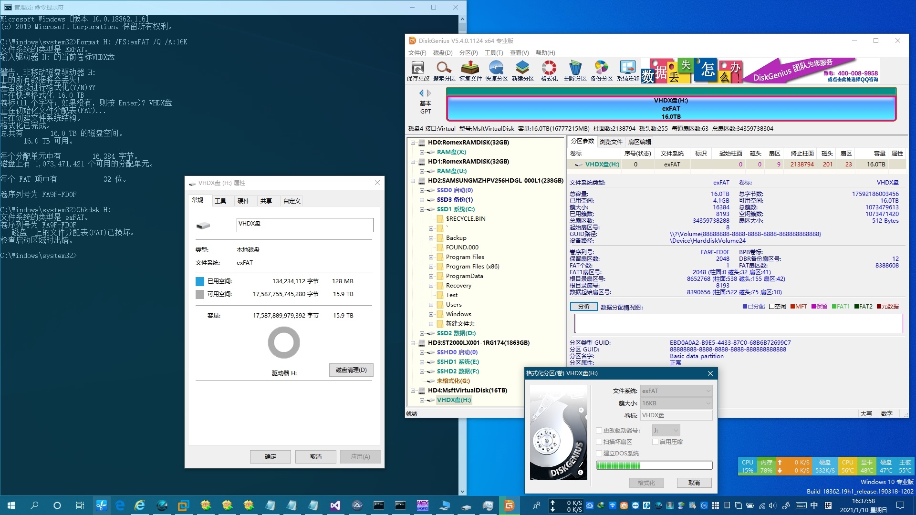The height and width of the screenshot is (515, 916).
Task: Click the 新建分区 (New Partition) icon
Action: point(523,71)
